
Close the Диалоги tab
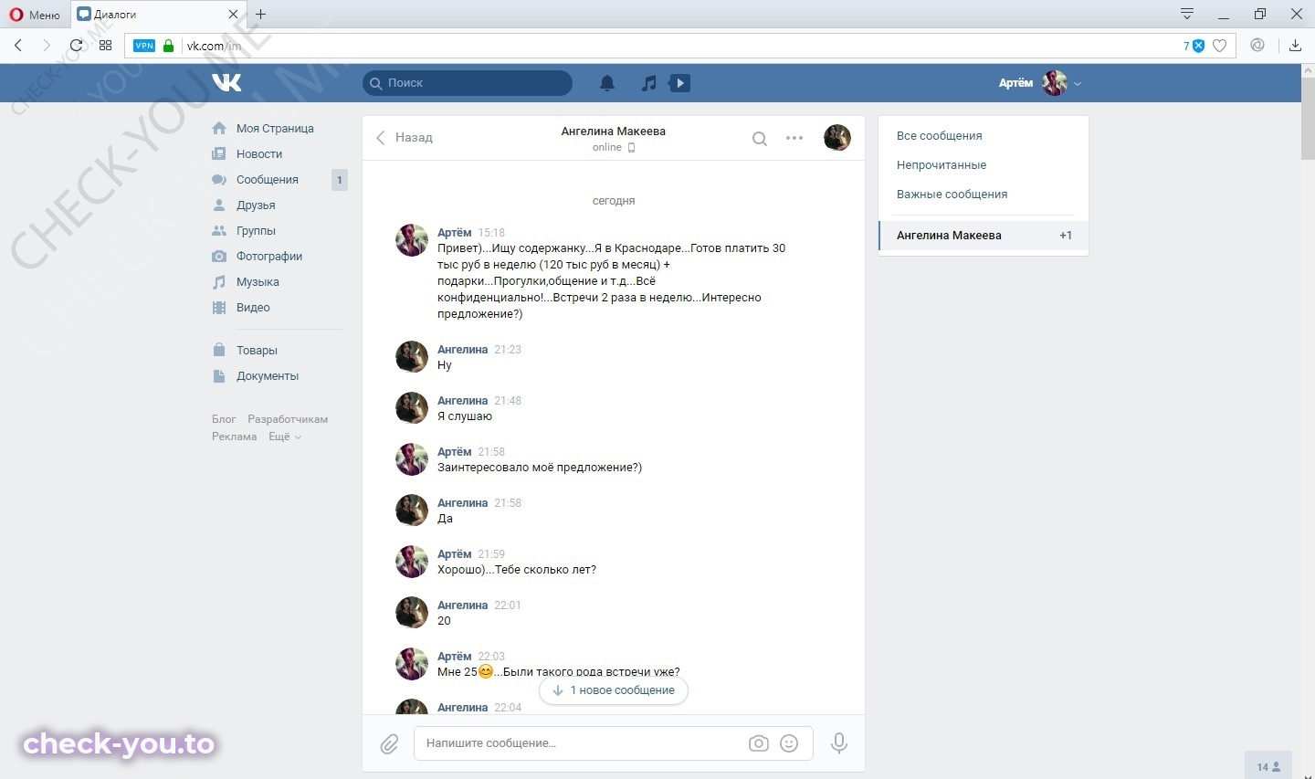pyautogui.click(x=233, y=15)
